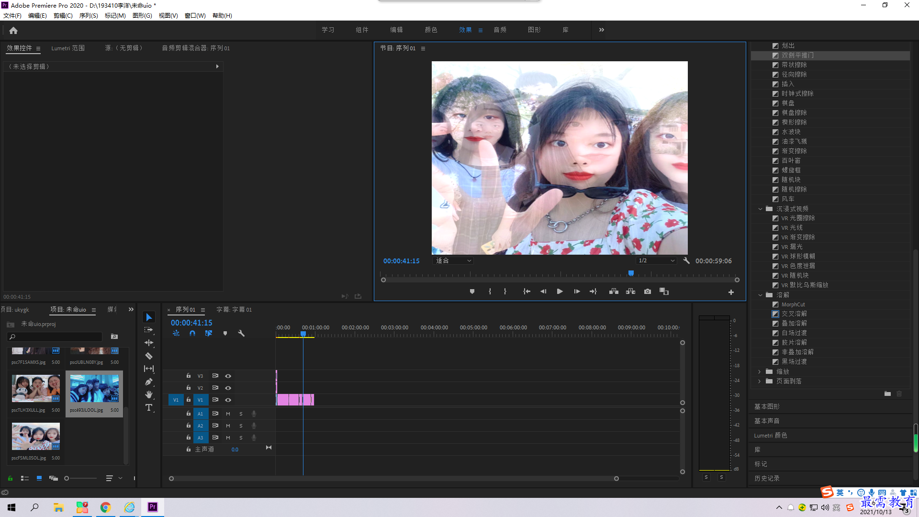Export frame with camera icon
The height and width of the screenshot is (517, 919).
(x=648, y=292)
